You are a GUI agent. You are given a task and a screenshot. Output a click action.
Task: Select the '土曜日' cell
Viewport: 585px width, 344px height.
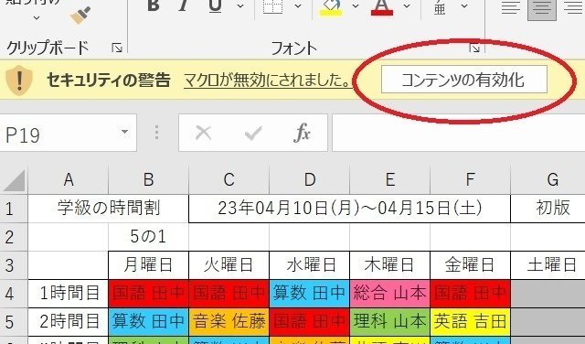click(x=548, y=265)
